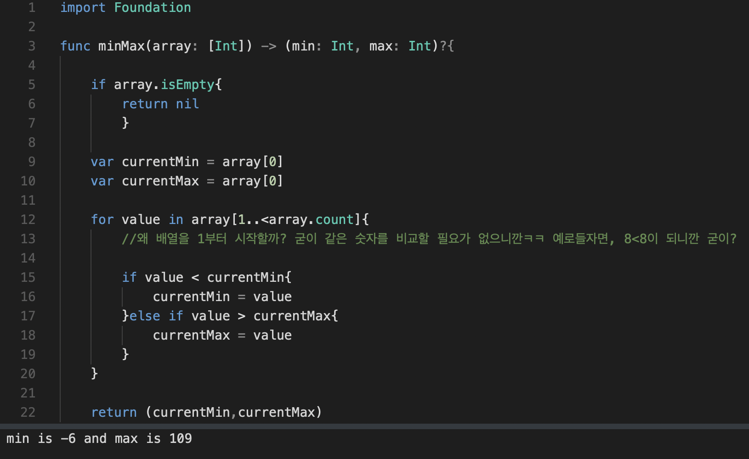Click line number 3 in the gutter
This screenshot has width=749, height=459.
pyautogui.click(x=32, y=46)
